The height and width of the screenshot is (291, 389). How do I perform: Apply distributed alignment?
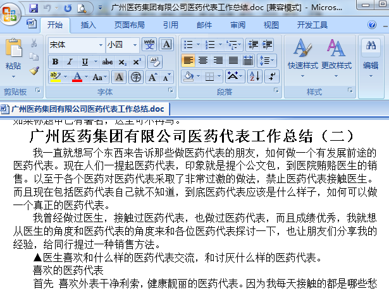(248, 61)
